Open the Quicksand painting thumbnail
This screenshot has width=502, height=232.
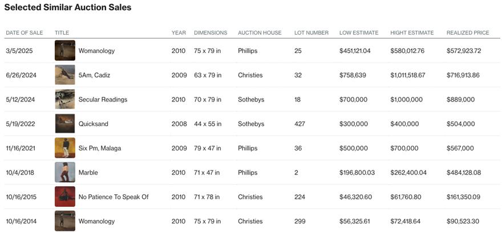pos(65,124)
